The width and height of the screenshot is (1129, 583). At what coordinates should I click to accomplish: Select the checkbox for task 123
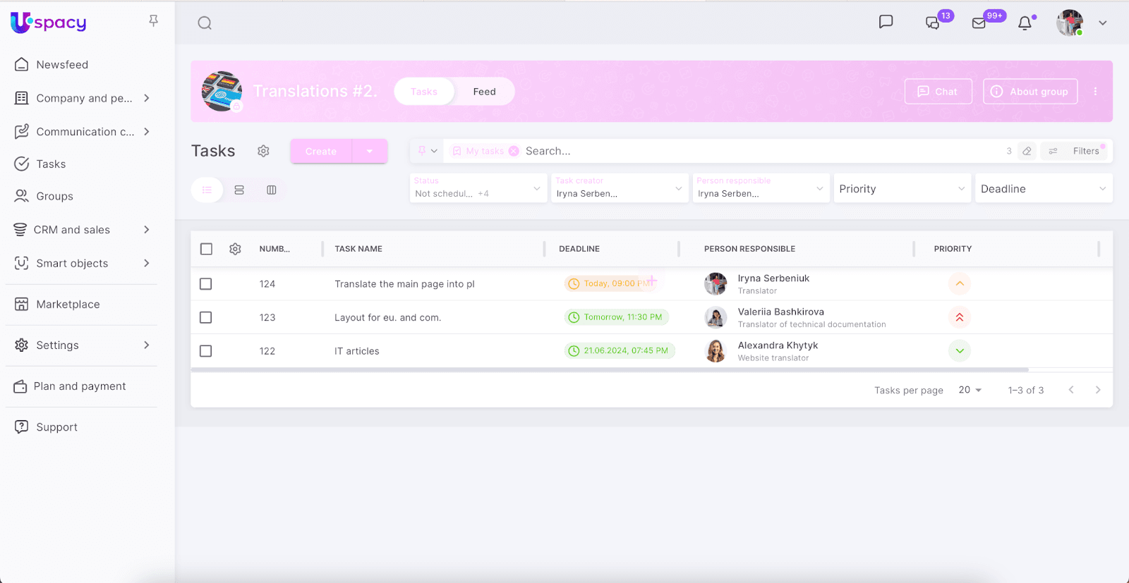206,317
